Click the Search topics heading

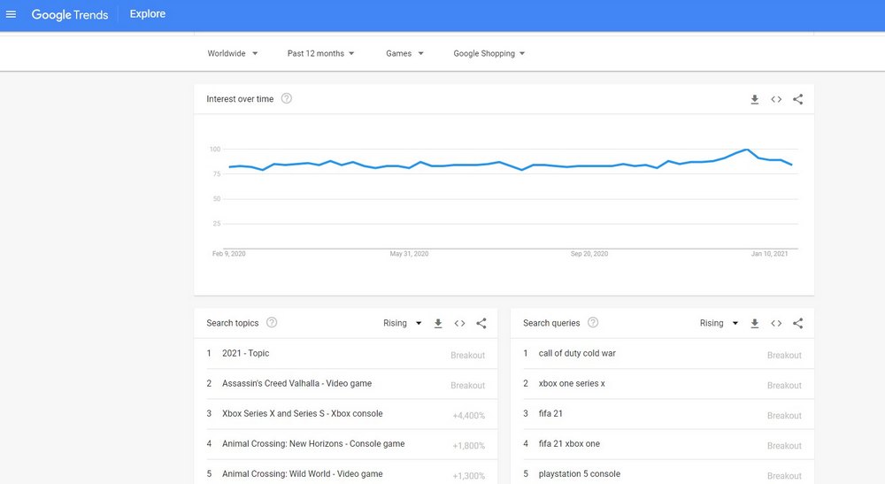pyautogui.click(x=232, y=323)
